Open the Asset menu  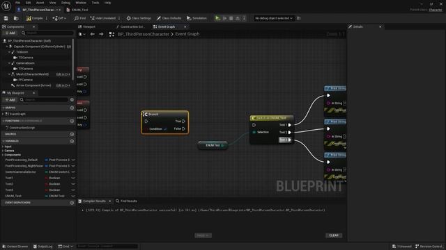point(40,3)
